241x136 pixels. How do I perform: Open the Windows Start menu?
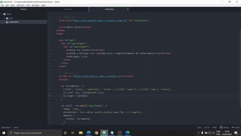(4, 133)
